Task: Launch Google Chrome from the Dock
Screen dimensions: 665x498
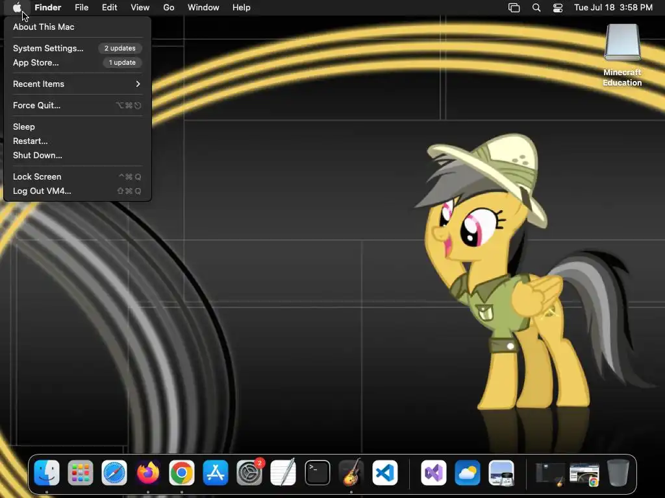Action: click(x=182, y=473)
